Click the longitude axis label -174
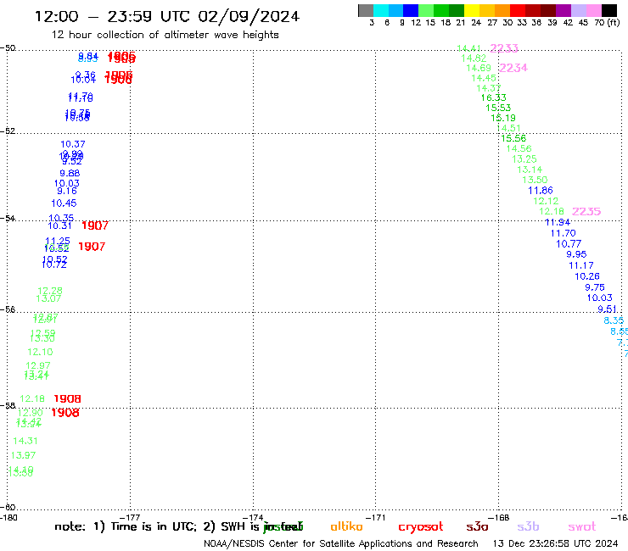Screen dimensions: 628x551 coord(253,517)
